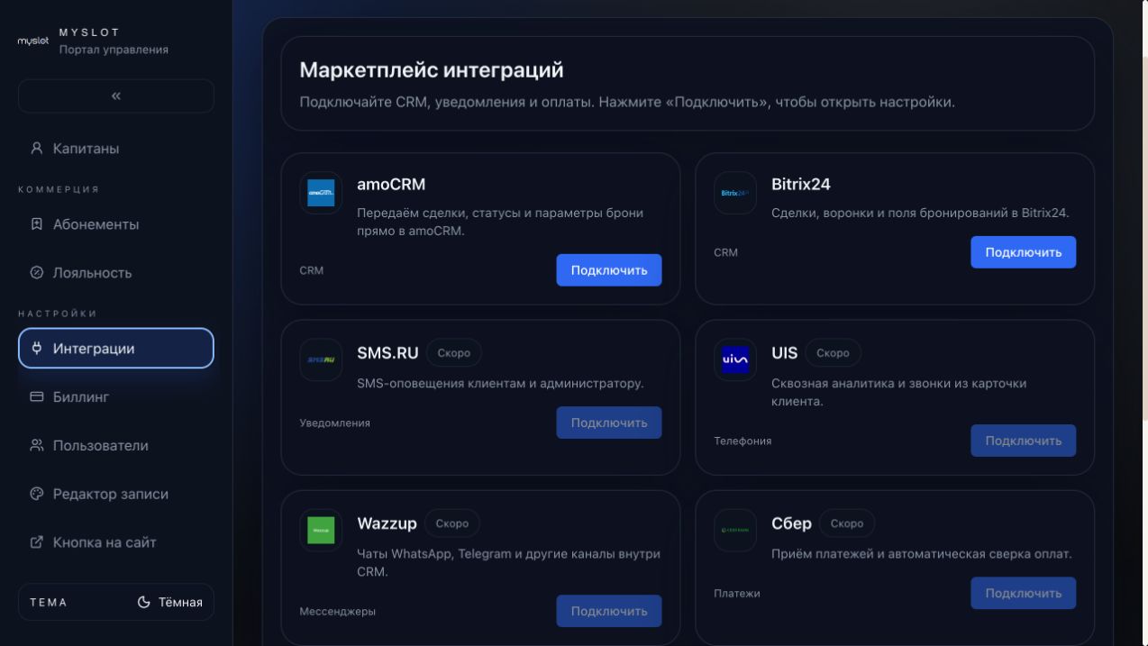
Task: Click the Абонементы bookmark icon
Action: coord(37,224)
